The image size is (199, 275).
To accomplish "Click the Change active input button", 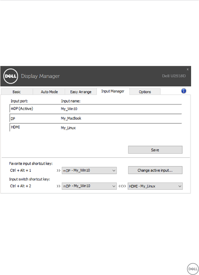I will (155, 170).
